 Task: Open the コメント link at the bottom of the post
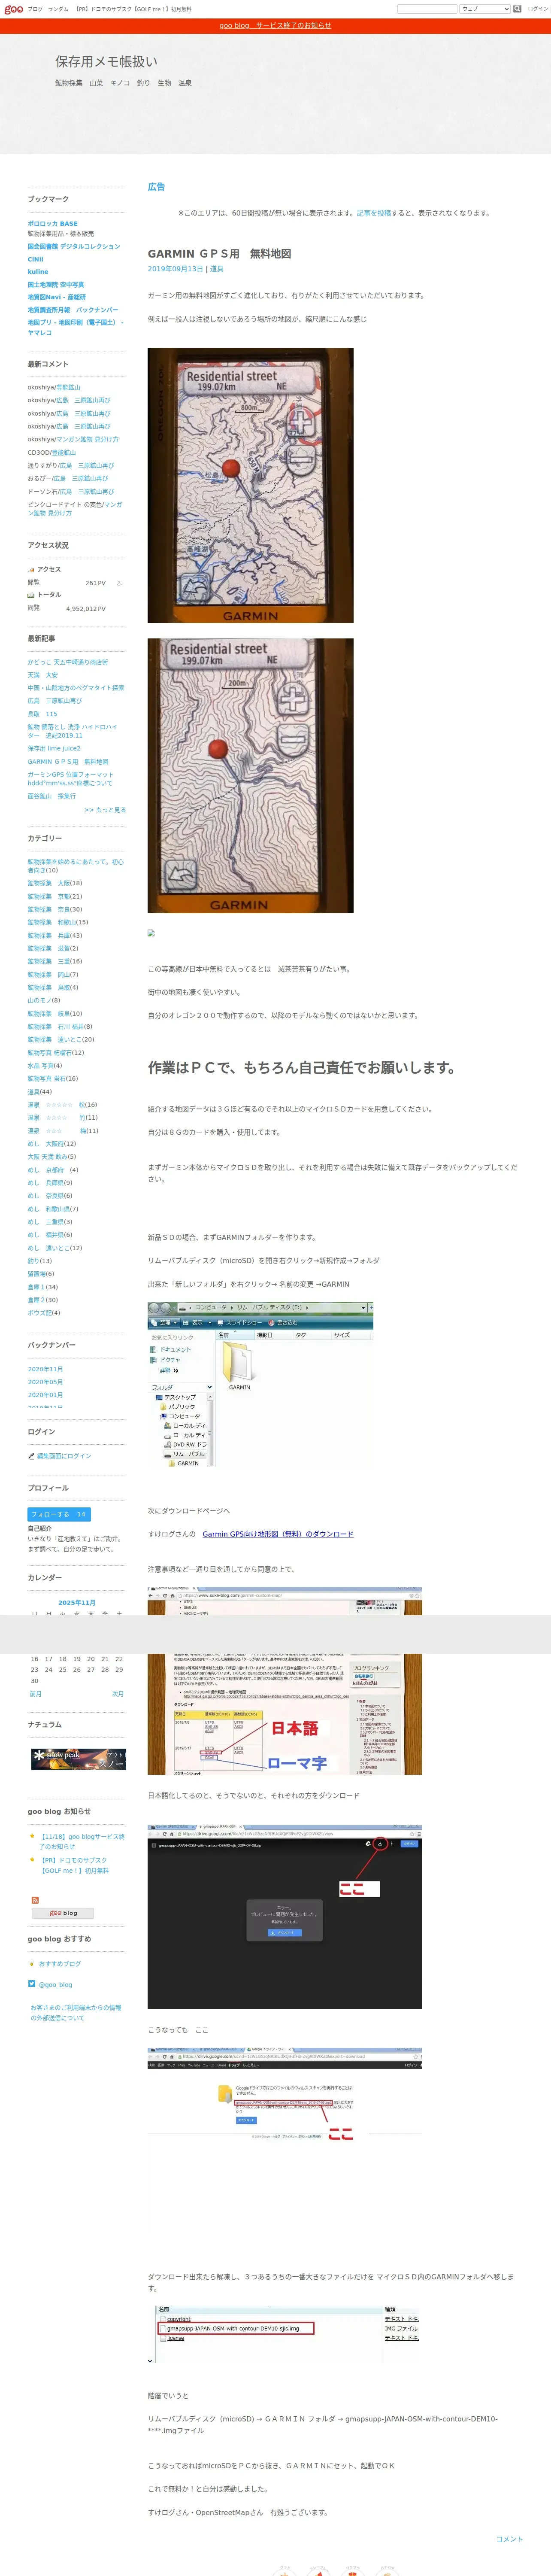[x=509, y=2539]
